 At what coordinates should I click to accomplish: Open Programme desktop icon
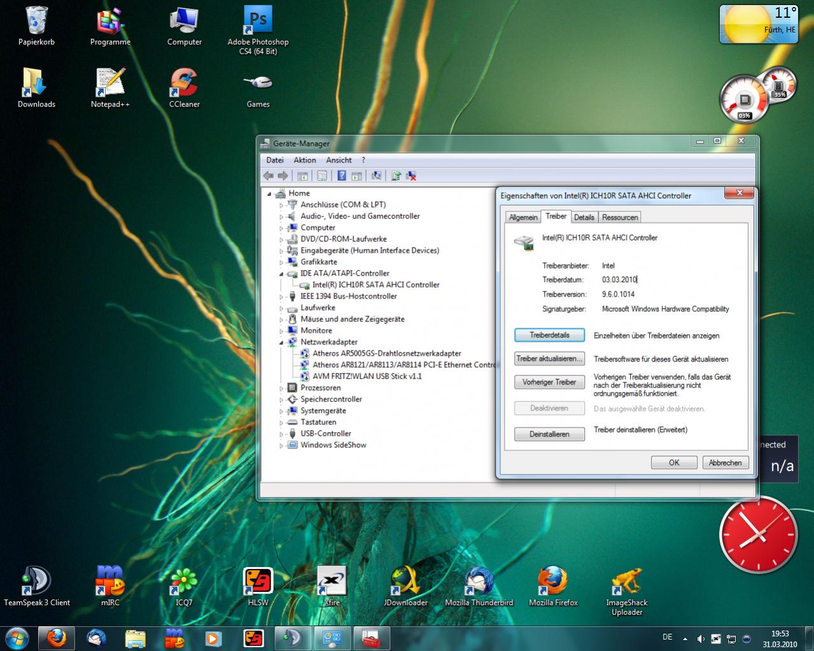coord(110,26)
